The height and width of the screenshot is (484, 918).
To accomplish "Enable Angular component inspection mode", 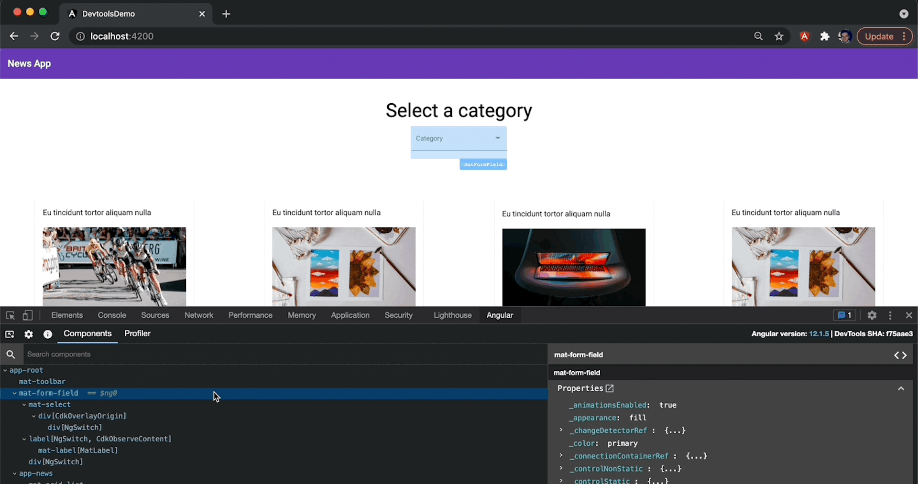I will point(10,334).
